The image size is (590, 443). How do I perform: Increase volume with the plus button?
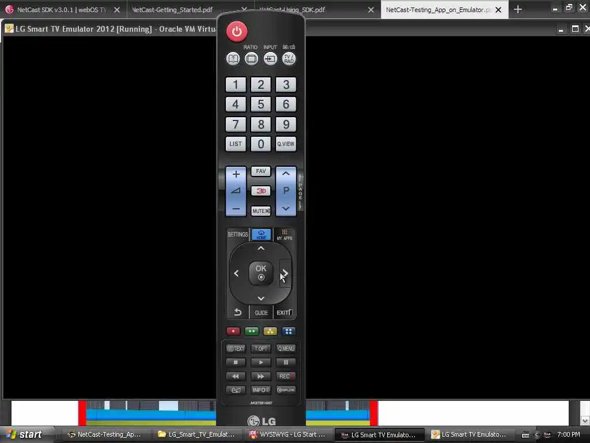tap(236, 174)
